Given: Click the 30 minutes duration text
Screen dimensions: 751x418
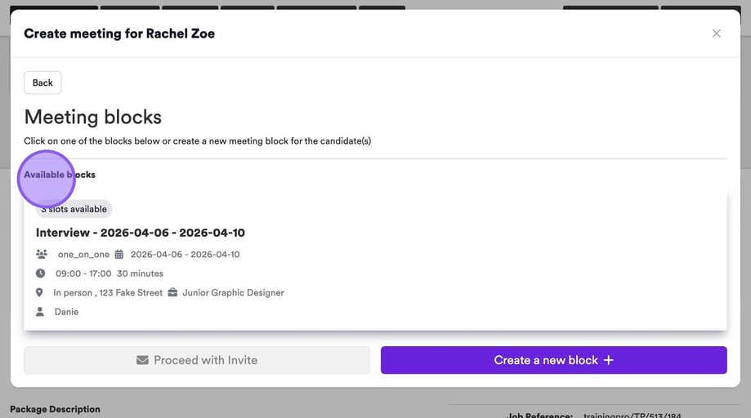Looking at the screenshot, I should pyautogui.click(x=141, y=273).
